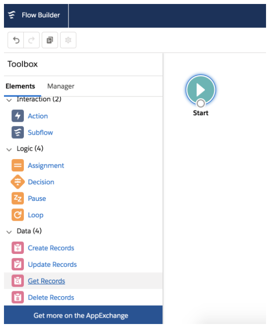The image size is (271, 327).
Task: Click the Start element on canvas
Action: pyautogui.click(x=201, y=89)
